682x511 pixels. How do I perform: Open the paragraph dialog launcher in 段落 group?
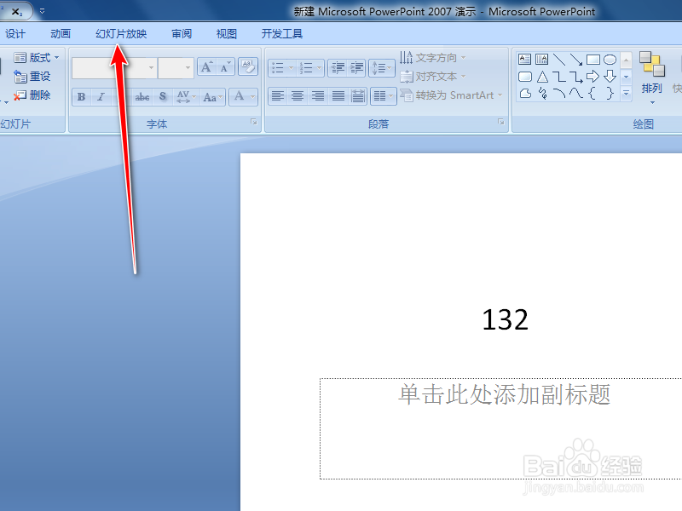[x=501, y=123]
